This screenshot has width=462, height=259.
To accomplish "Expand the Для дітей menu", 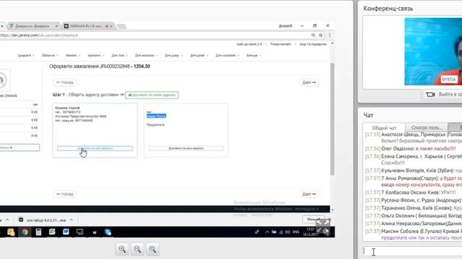I will [199, 55].
